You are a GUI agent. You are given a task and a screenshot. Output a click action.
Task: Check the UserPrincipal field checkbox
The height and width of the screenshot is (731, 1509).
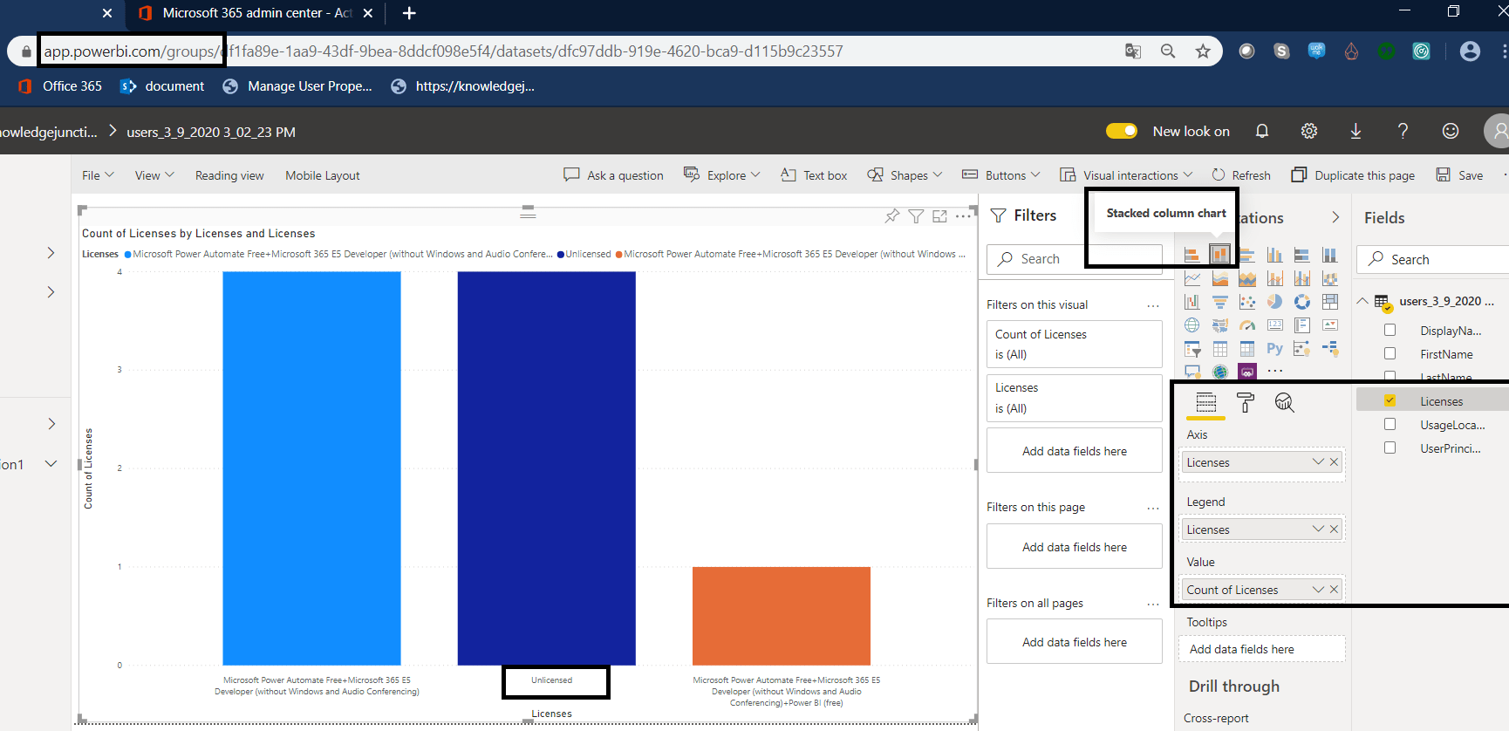1390,447
